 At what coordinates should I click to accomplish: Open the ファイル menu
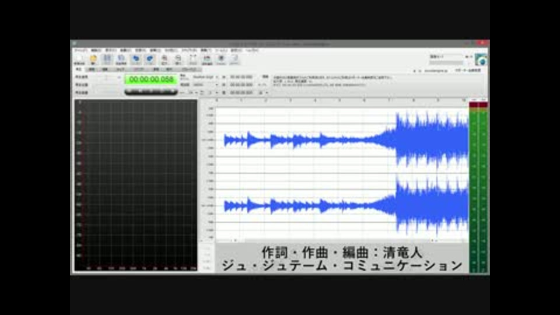click(x=80, y=50)
